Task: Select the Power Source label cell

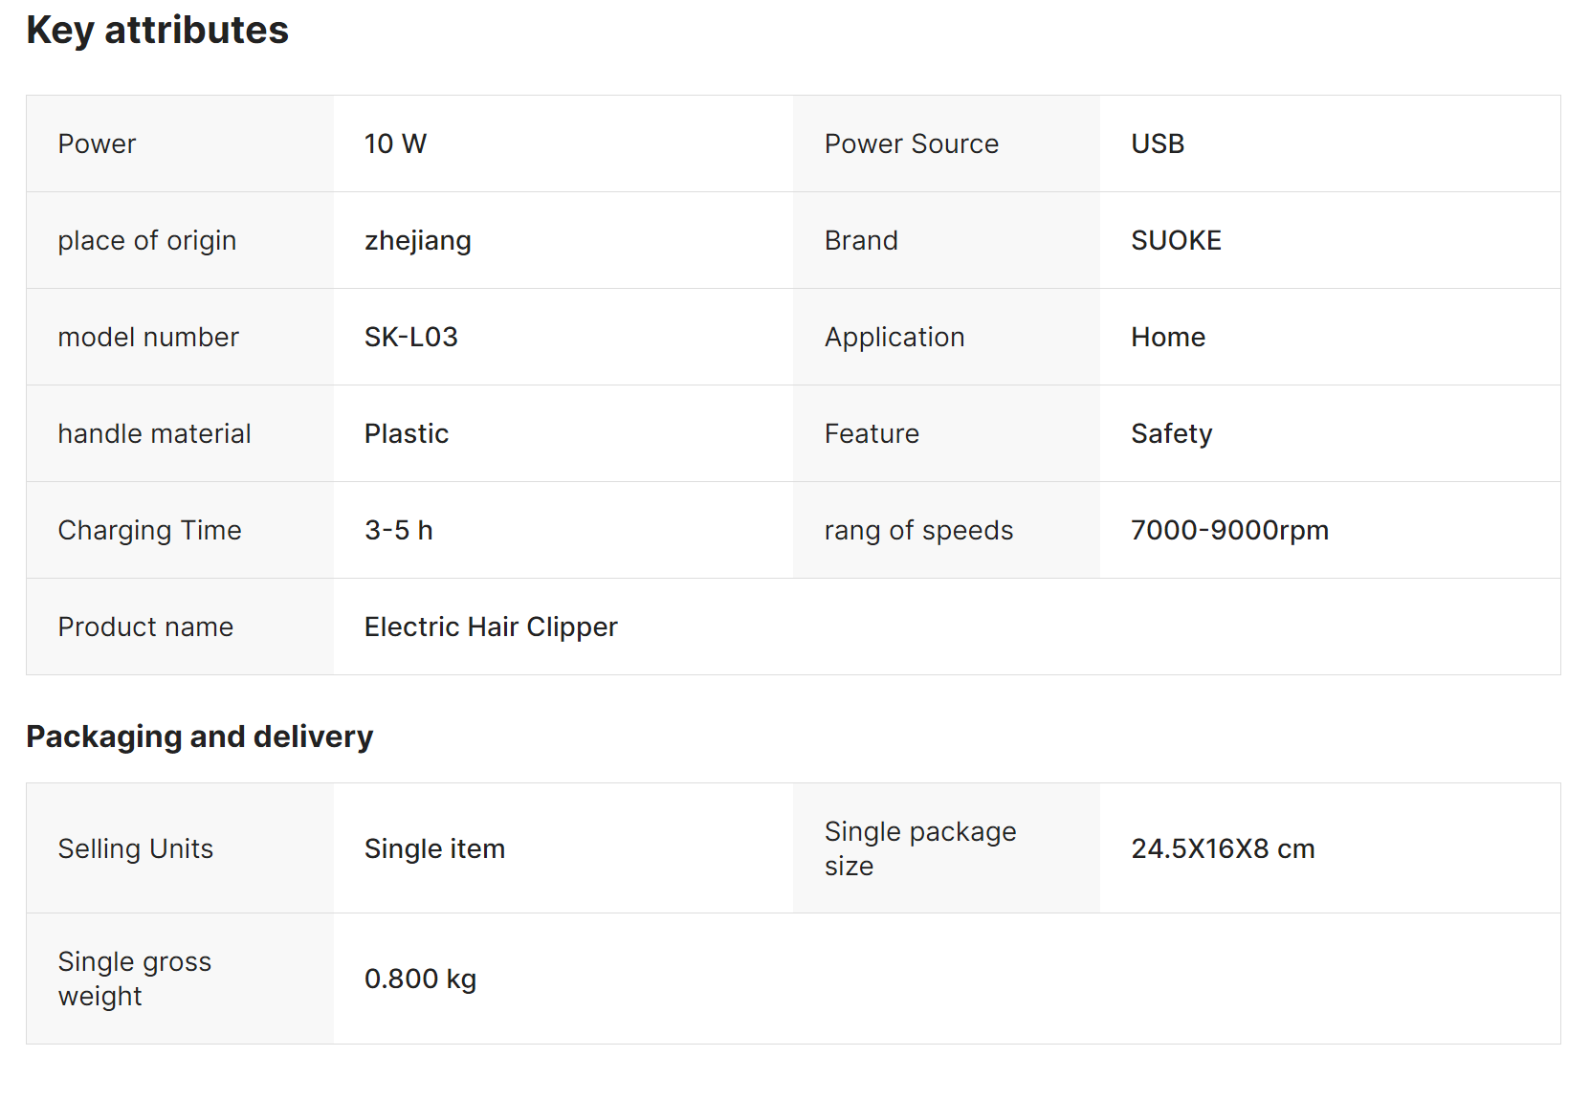Action: (x=911, y=143)
